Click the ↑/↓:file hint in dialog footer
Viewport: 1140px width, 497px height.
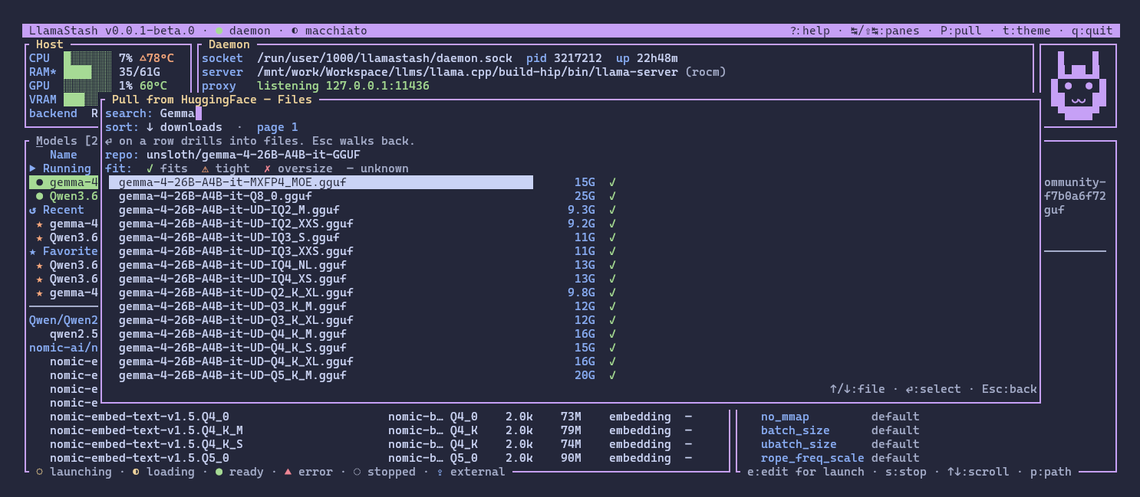(x=858, y=389)
